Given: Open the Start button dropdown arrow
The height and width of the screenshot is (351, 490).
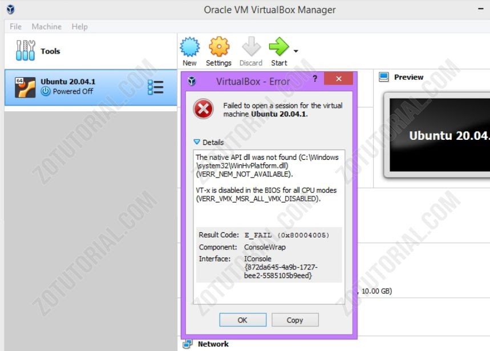Looking at the screenshot, I should pyautogui.click(x=295, y=51).
